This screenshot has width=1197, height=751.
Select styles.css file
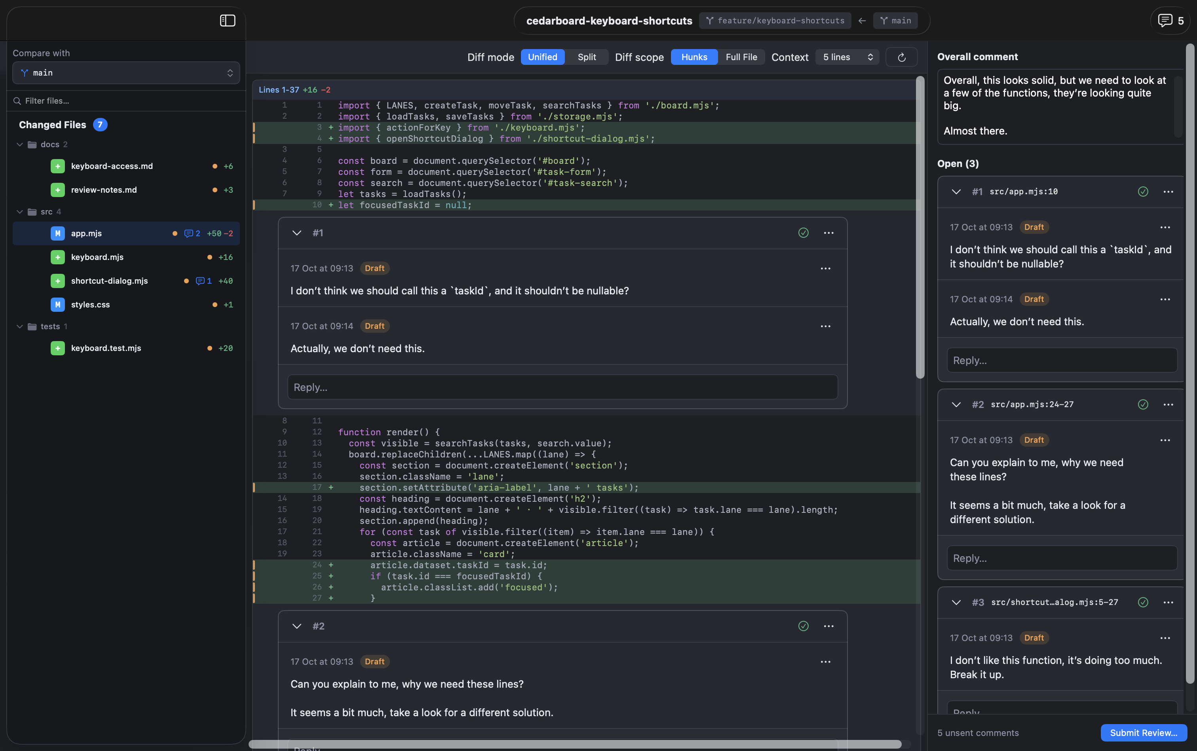pyautogui.click(x=126, y=305)
